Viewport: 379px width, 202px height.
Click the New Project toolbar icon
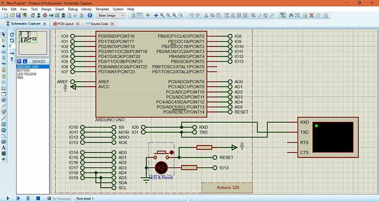(6, 16)
